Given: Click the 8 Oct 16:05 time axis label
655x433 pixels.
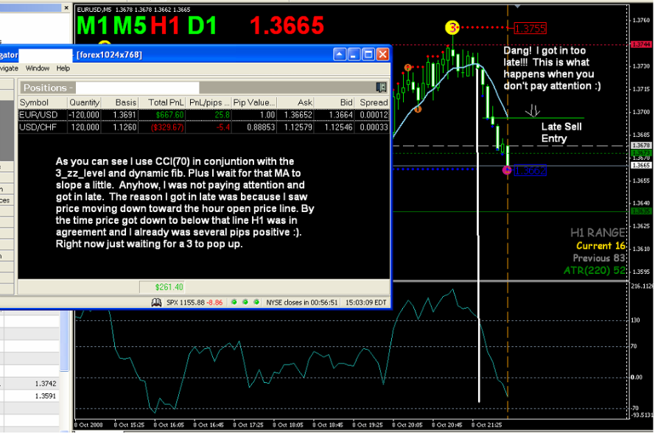Looking at the screenshot, I should (168, 425).
